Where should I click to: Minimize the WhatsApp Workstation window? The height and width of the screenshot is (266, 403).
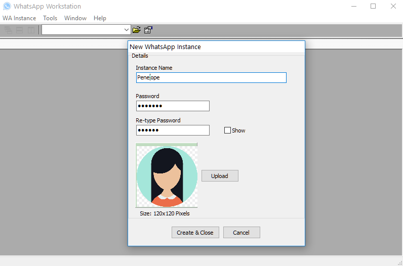coord(354,6)
